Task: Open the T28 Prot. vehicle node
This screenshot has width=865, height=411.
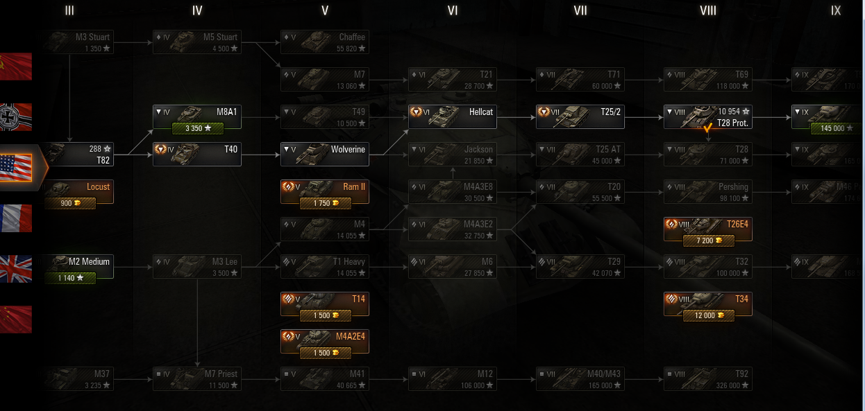Action: 708,117
